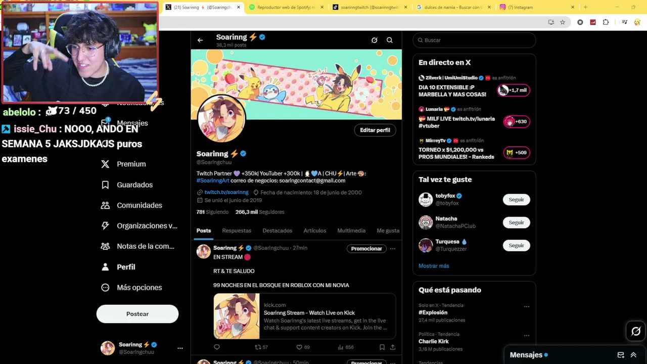Image resolution: width=647 pixels, height=364 pixels.
Task: Click the back arrow on Soarinng profile
Action: pos(200,40)
